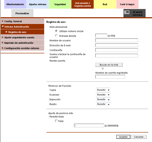Image resolution: width=152 pixels, height=142 pixels.
Task: Select the Registro de usrs tree item
Action: tap(22, 32)
